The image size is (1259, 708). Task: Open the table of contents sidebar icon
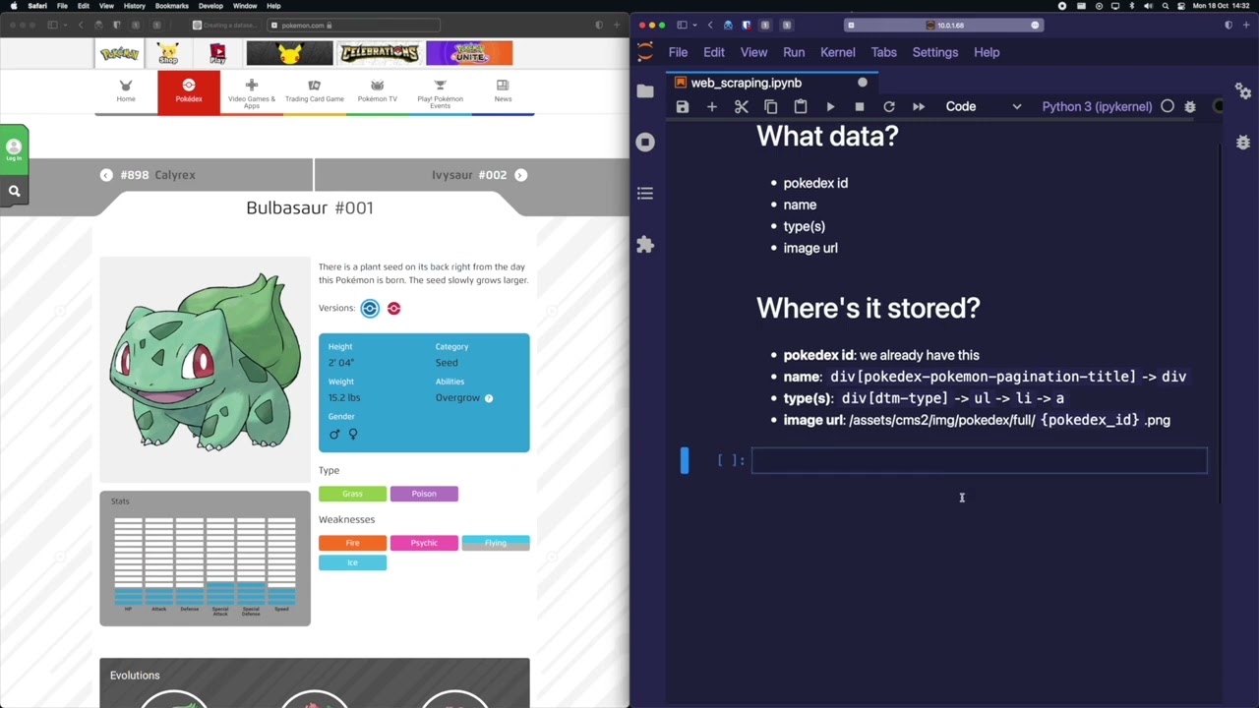pos(645,194)
